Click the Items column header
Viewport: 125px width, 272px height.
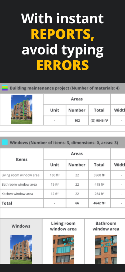coord(21,159)
